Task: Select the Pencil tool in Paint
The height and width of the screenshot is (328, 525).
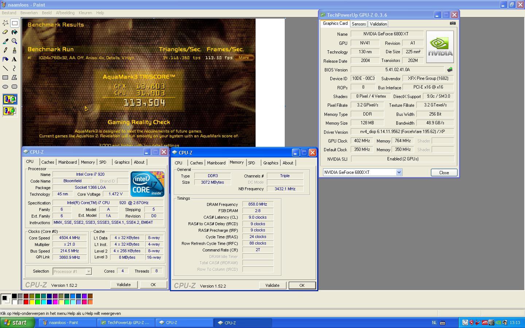Action: coord(5,50)
